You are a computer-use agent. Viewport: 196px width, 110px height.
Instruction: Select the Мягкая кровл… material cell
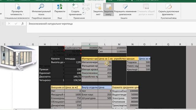[x=90, y=69]
